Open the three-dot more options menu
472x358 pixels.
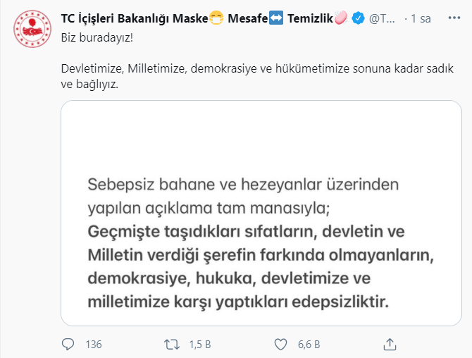(454, 18)
